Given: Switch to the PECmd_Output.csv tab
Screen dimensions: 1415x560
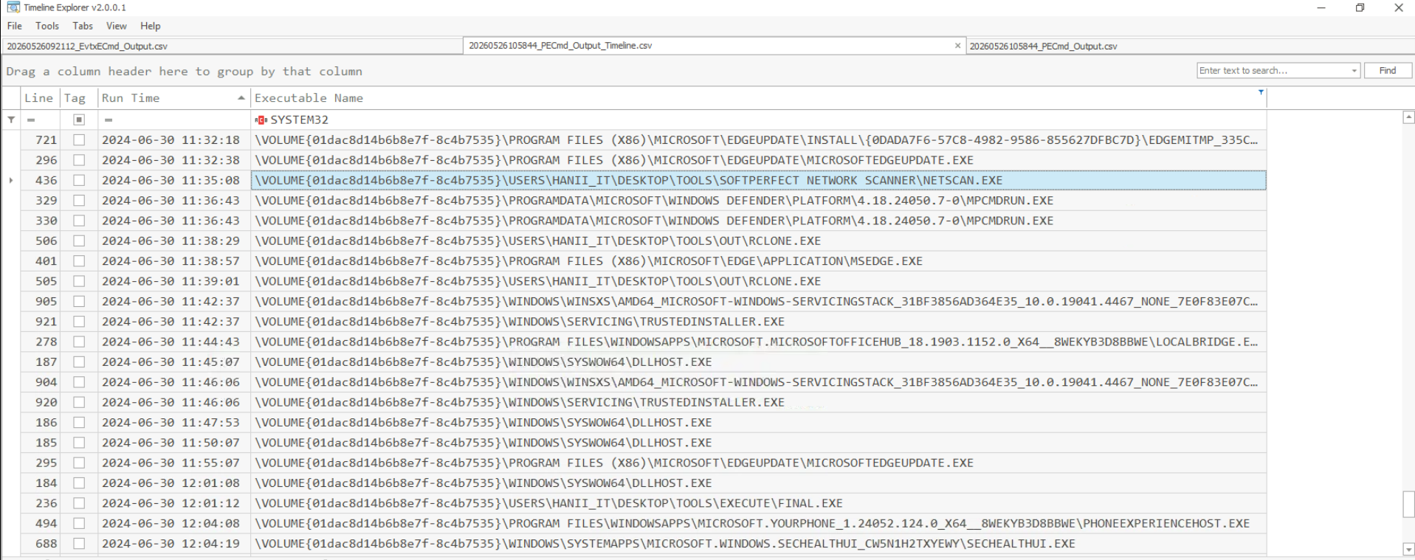Looking at the screenshot, I should click(x=1190, y=46).
